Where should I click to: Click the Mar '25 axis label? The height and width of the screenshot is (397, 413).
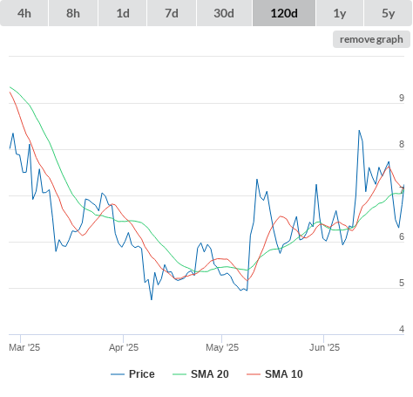(x=24, y=347)
